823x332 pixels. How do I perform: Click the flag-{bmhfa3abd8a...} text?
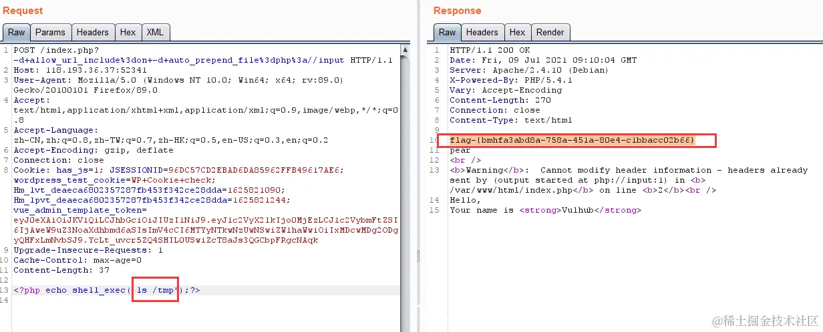(x=572, y=140)
